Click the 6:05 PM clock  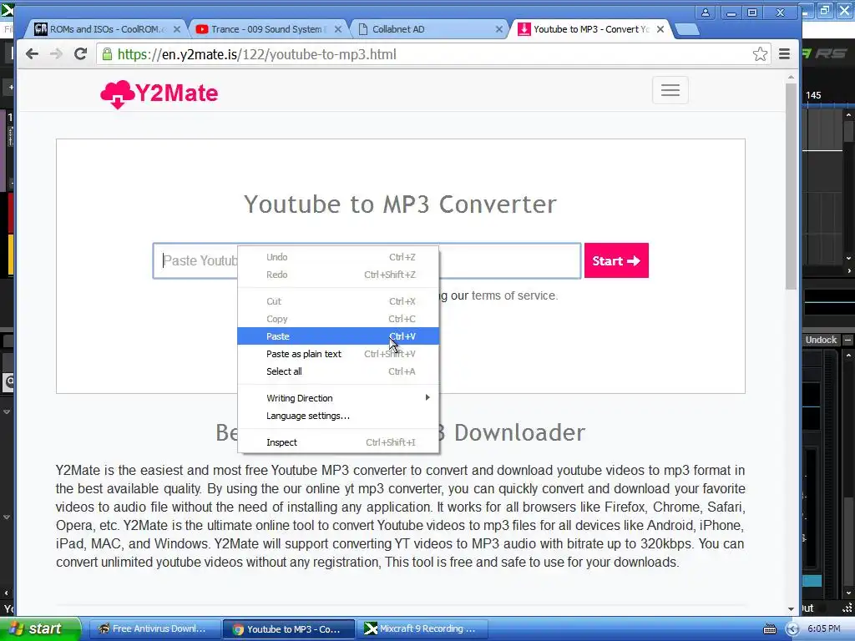824,628
